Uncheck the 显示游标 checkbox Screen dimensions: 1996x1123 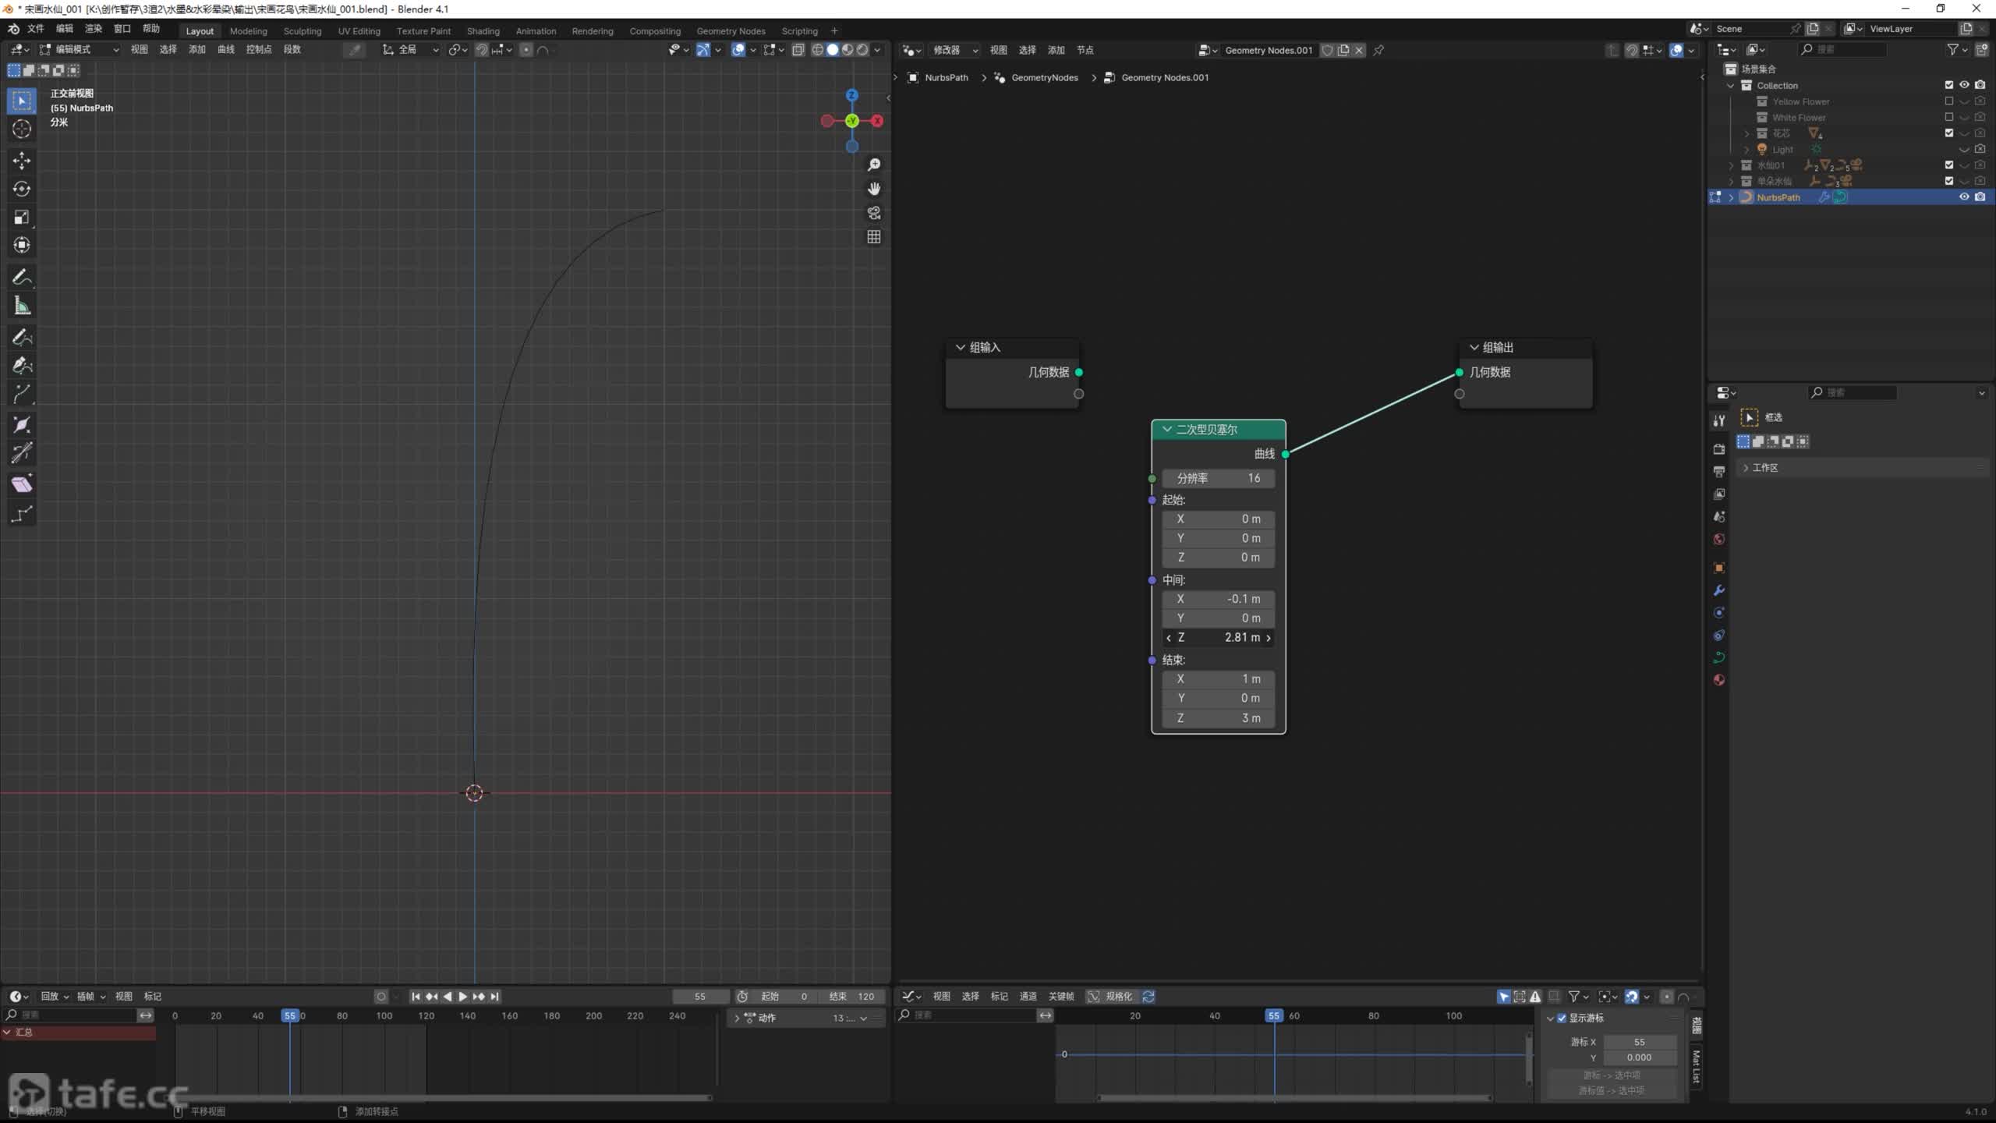[x=1562, y=1018]
